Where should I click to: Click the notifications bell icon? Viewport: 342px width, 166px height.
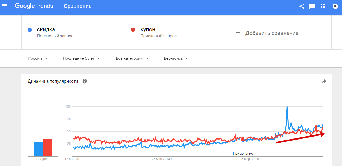coord(335,6)
